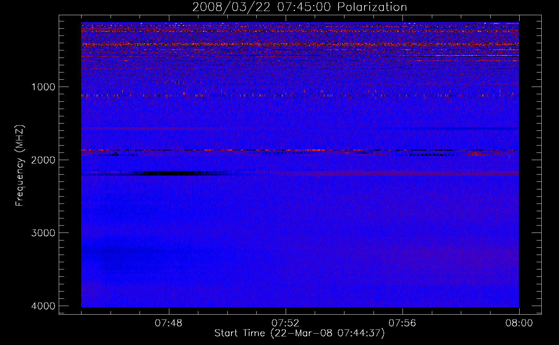This screenshot has height=345, width=559.
Task: Click the 07:56 time tick label
Action: pos(402,323)
